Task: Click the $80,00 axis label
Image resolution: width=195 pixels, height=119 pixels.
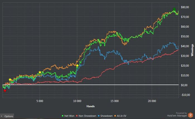Action: 185,7
